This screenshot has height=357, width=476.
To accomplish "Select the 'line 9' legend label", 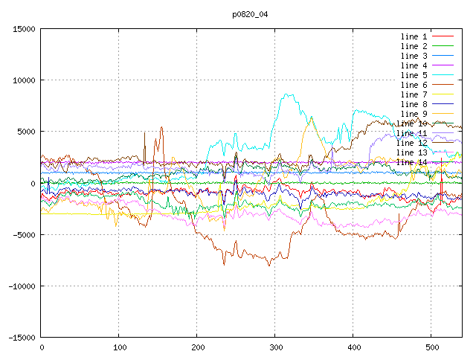I will 414,114.
